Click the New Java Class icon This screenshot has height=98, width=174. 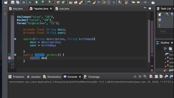coord(63,2)
